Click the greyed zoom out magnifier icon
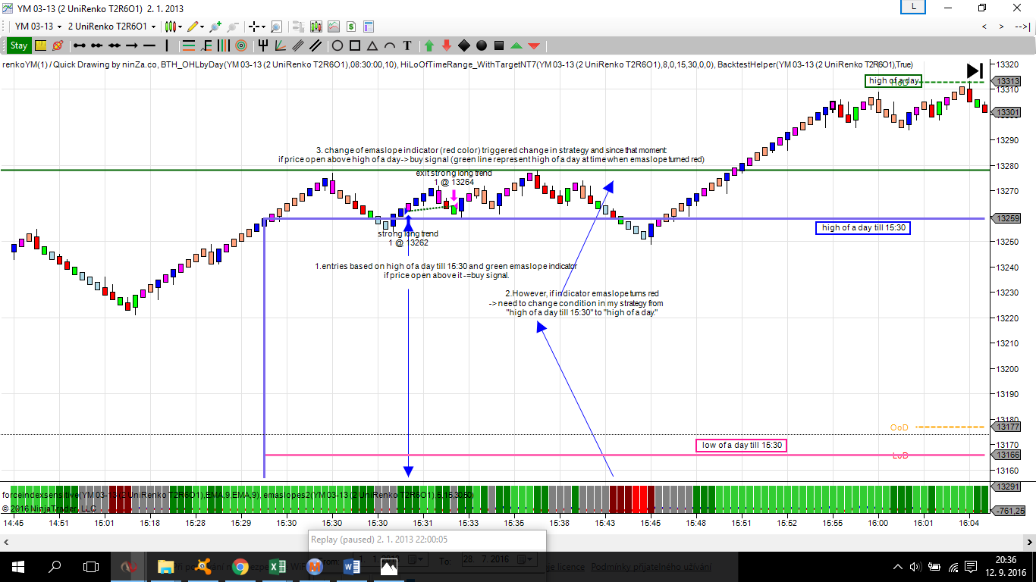 (x=233, y=26)
